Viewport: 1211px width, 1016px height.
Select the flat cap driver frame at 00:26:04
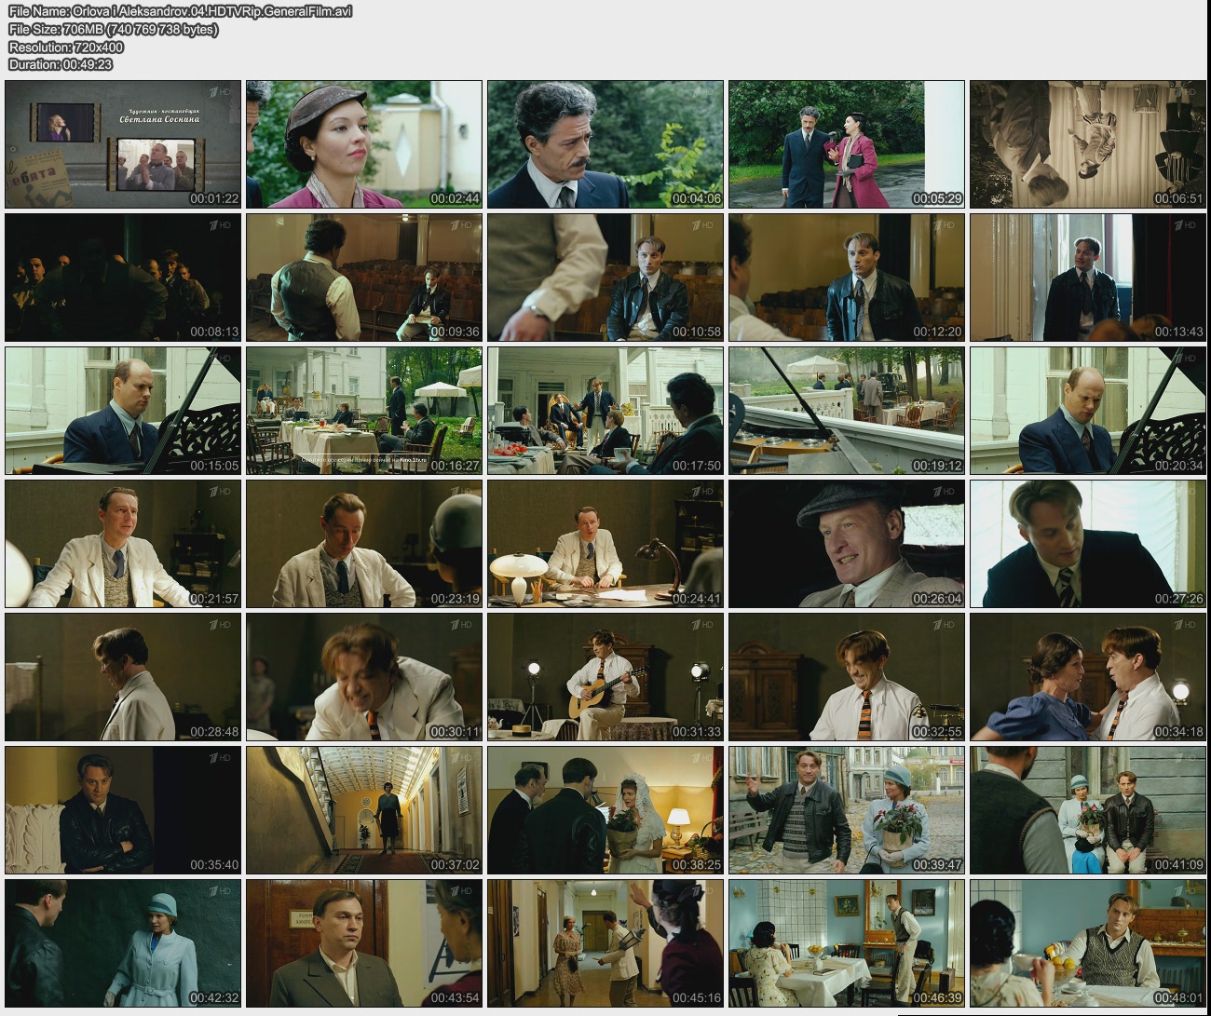846,544
